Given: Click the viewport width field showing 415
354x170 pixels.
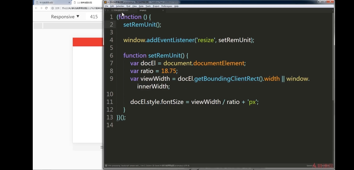Looking at the screenshot, I should [94, 17].
